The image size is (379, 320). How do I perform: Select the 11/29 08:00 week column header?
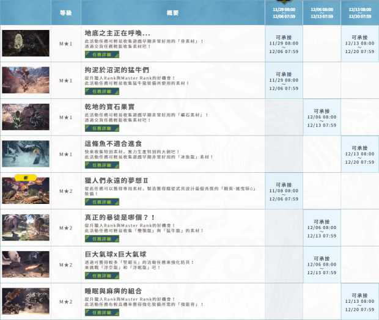(284, 13)
